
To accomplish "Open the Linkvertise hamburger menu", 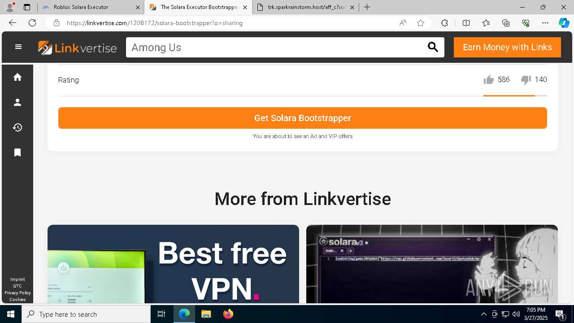I will [18, 47].
